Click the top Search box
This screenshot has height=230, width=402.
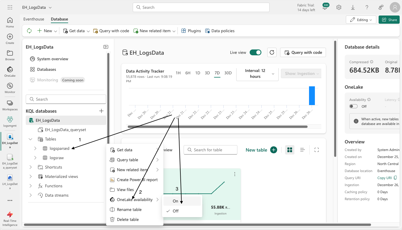(201, 7)
